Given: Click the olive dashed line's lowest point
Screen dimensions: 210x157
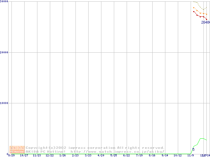Looking at the screenshot, I should [203, 9].
